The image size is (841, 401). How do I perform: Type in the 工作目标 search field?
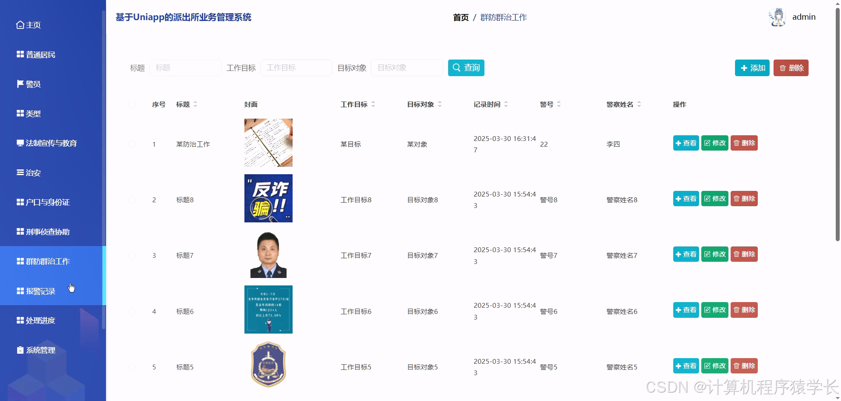pos(296,67)
